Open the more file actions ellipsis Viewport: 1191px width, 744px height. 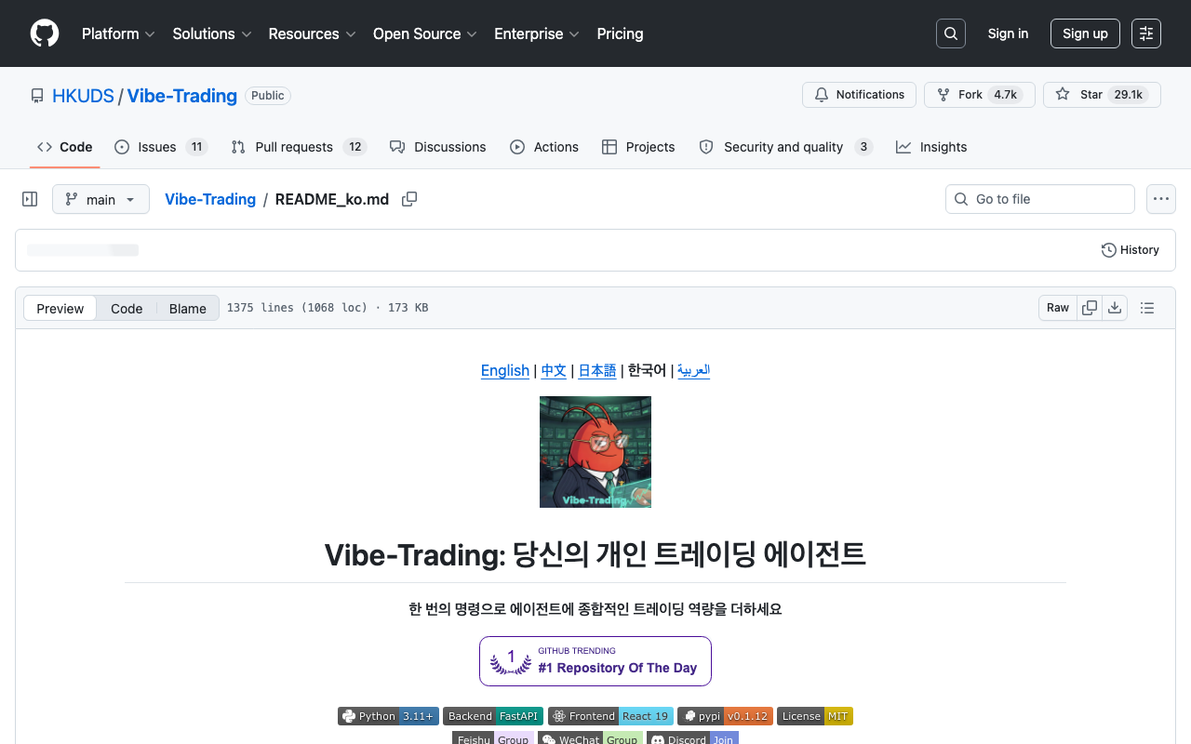pos(1160,199)
